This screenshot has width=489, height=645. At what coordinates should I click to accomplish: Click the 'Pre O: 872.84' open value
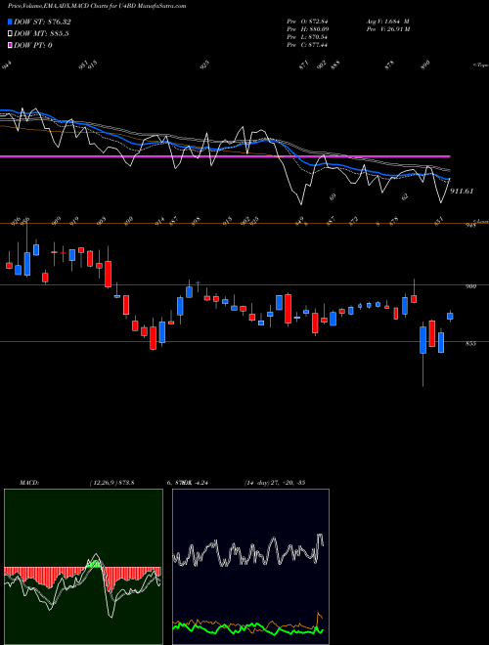click(307, 21)
